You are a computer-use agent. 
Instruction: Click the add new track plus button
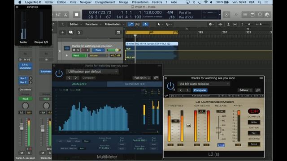(62, 32)
